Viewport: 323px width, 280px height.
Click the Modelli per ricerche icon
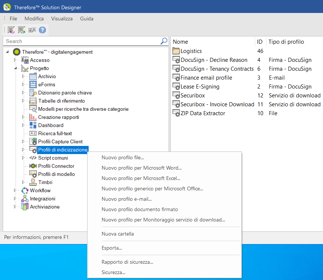(x=33, y=109)
